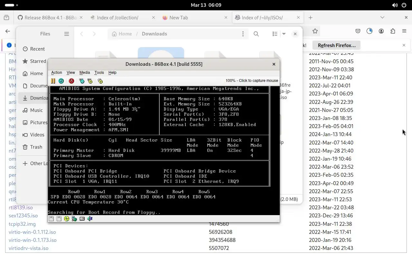The image size is (412, 258).
Task: Send Ctrl+Alt+Esc via 86Box toolbar icon
Action: (90, 81)
